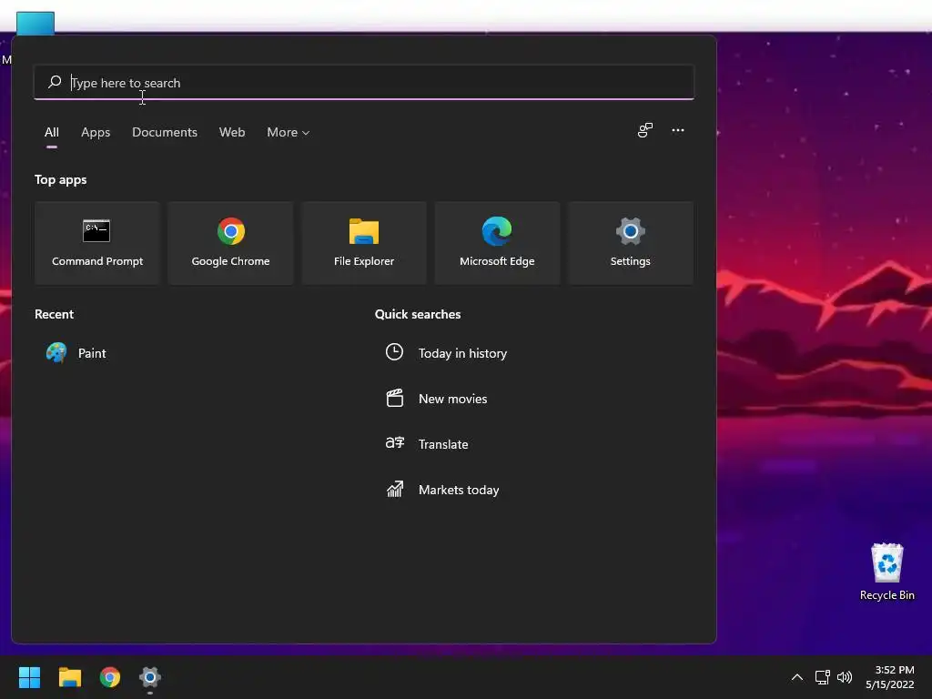Open the search feedback options icon
The width and height of the screenshot is (932, 699).
(645, 130)
